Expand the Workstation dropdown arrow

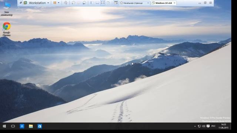(x=48, y=3)
